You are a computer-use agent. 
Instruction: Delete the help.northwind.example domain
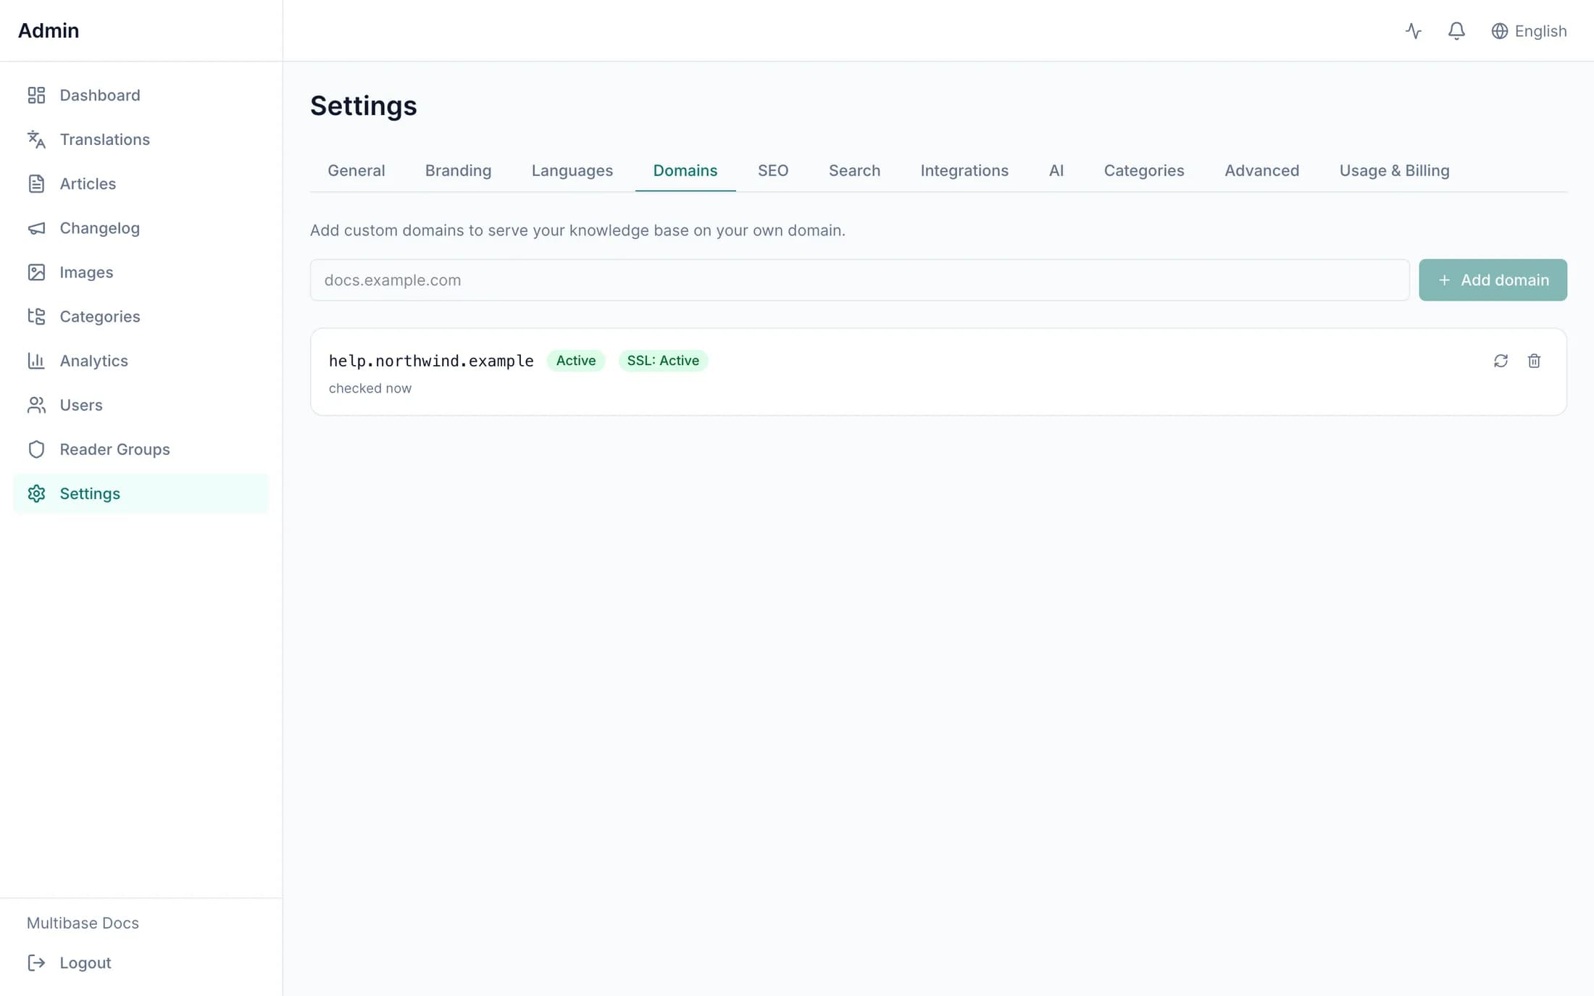[1534, 361]
